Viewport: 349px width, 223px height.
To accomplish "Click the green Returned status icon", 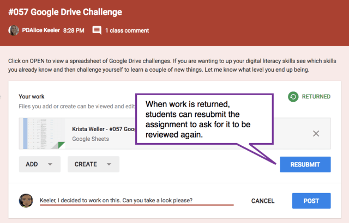I will [293, 97].
